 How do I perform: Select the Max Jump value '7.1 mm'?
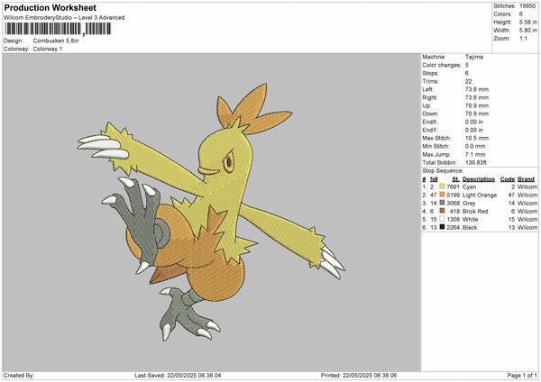pos(475,154)
